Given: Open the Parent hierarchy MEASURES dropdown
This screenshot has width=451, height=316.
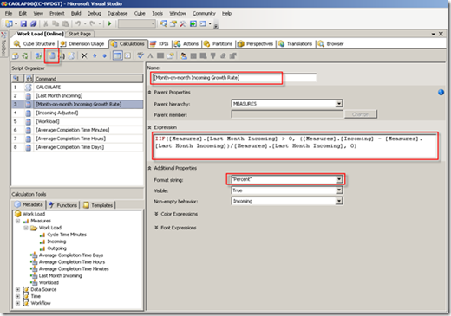Looking at the screenshot, I should (339, 104).
